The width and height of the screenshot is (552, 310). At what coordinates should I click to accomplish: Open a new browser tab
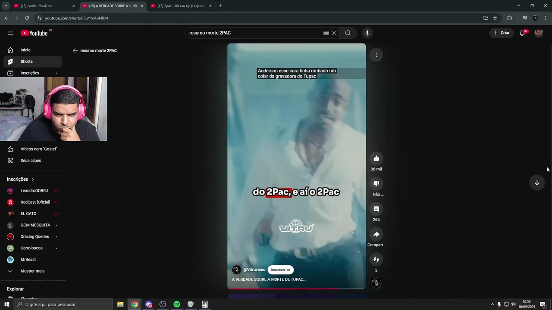pyautogui.click(x=221, y=6)
